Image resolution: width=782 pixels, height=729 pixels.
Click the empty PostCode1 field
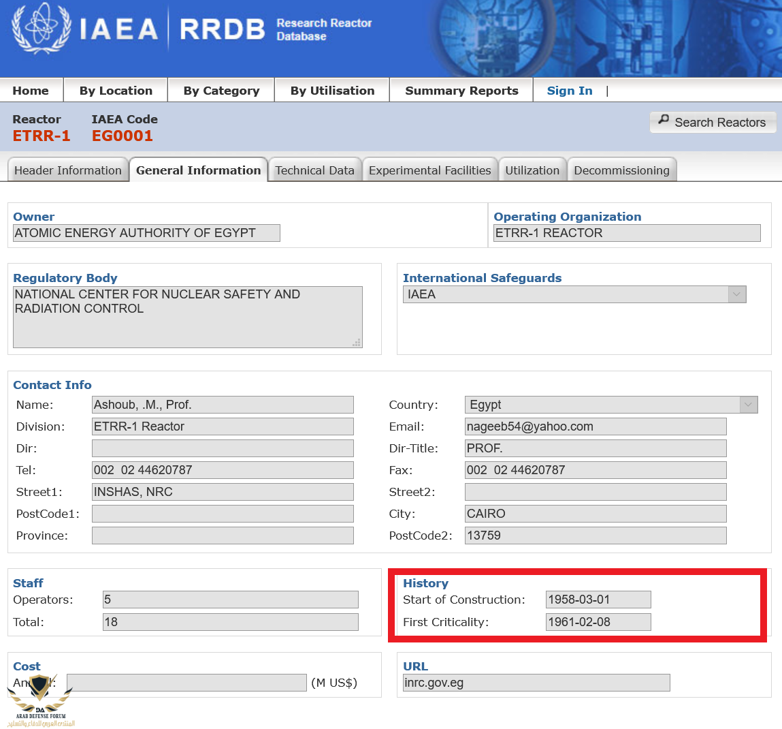[x=223, y=513]
